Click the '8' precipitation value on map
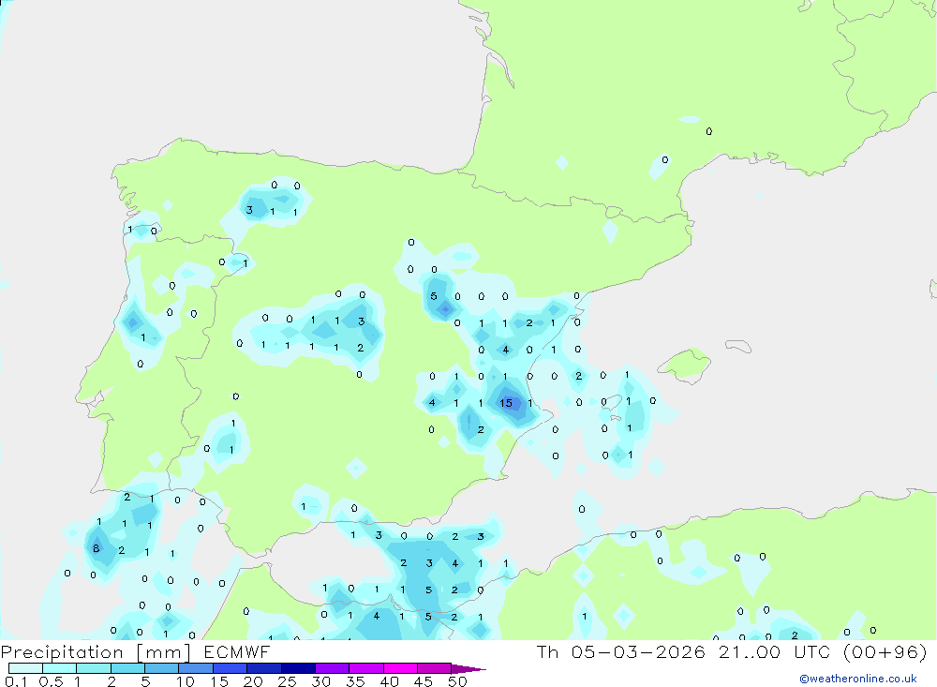The width and height of the screenshot is (937, 687). coord(96,548)
